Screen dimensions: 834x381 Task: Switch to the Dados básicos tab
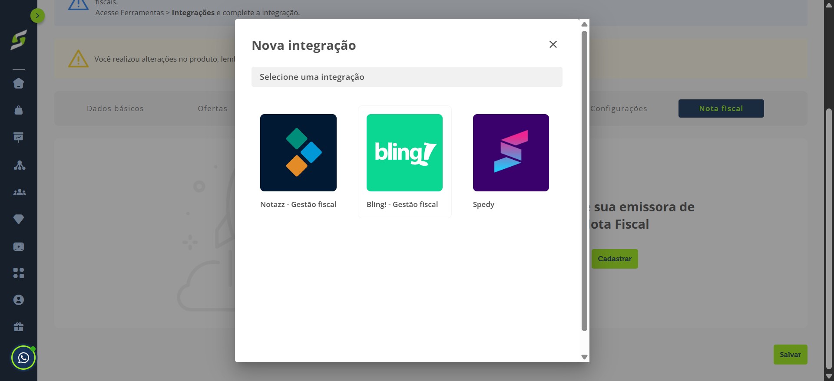coord(115,108)
